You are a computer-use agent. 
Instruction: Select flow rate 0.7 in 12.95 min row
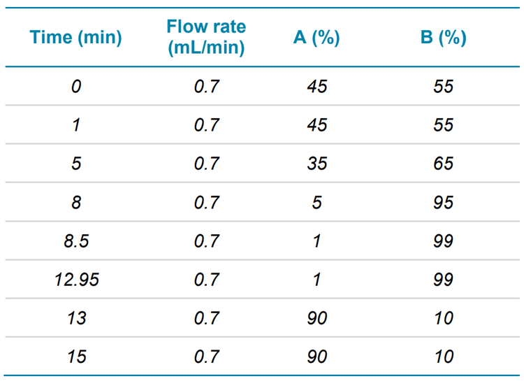(206, 280)
